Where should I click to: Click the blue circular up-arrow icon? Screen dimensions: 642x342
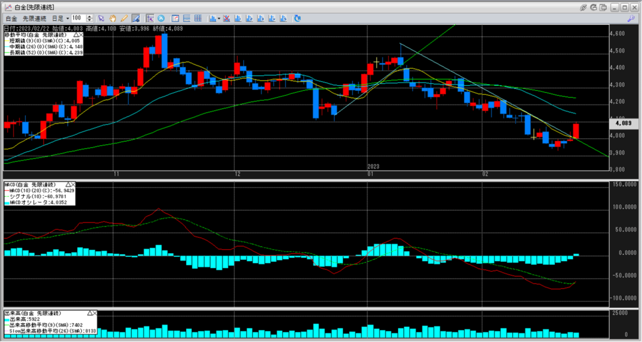[161, 18]
